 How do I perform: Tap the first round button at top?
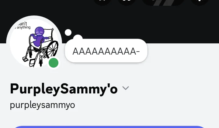pos(102,2)
